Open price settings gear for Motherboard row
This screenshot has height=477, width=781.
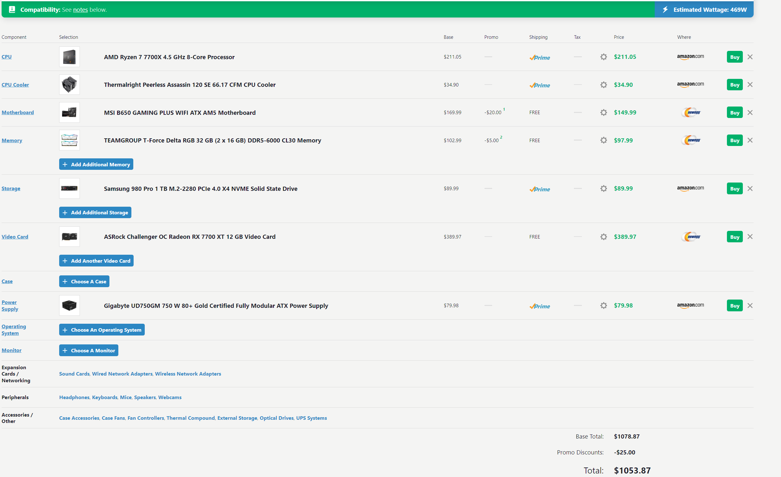[x=603, y=113]
